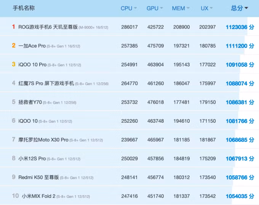Select UX score 202397
This screenshot has width=259, height=205.
207,27
